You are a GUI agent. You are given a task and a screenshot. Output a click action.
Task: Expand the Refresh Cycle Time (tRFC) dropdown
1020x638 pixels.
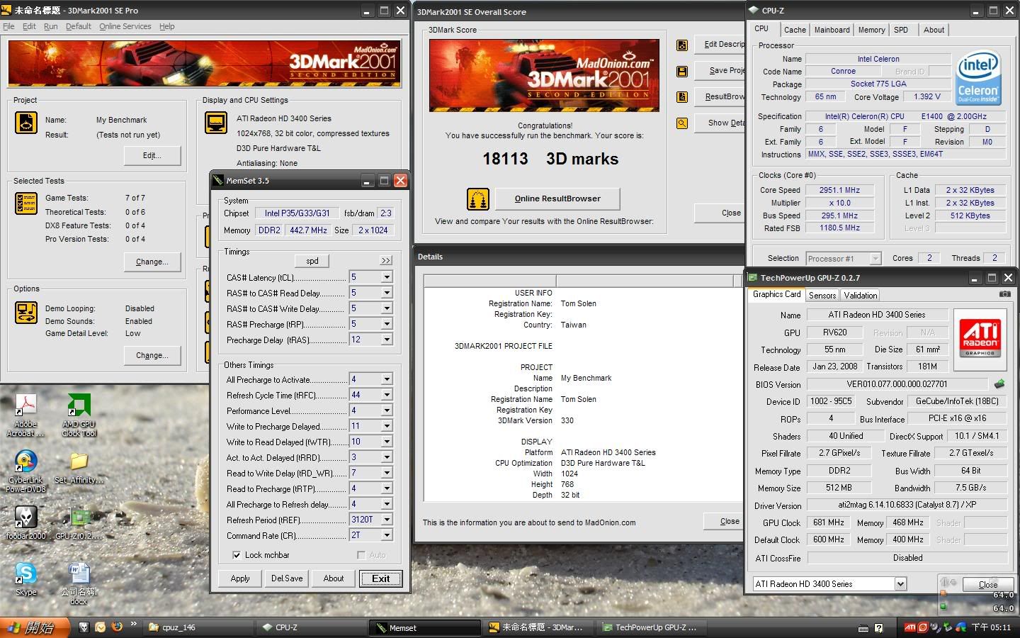click(387, 395)
